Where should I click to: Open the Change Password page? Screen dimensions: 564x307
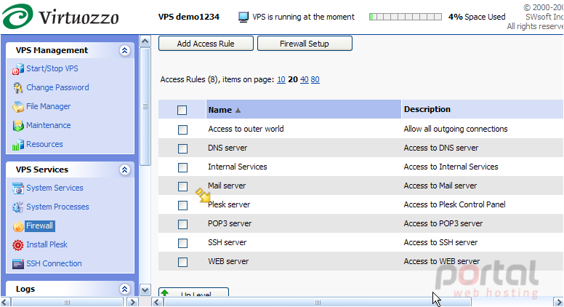(57, 87)
